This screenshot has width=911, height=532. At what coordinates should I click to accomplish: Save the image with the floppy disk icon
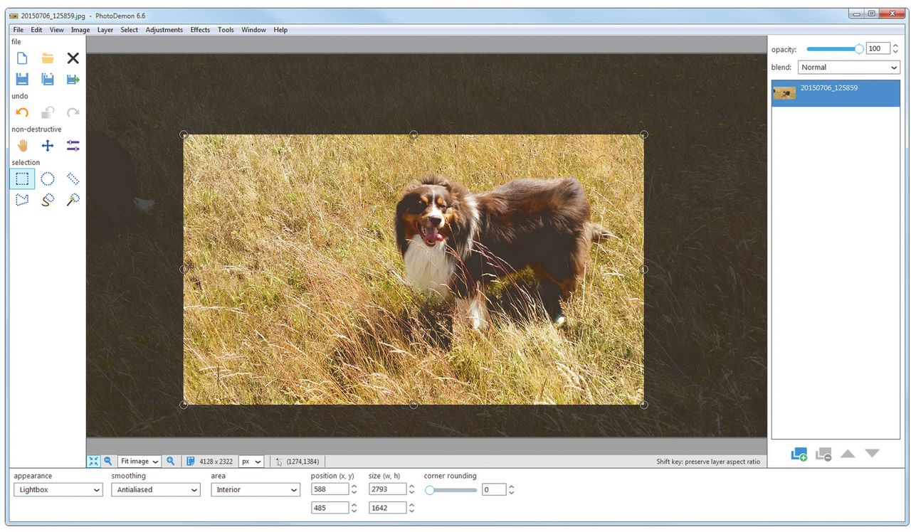pos(22,79)
